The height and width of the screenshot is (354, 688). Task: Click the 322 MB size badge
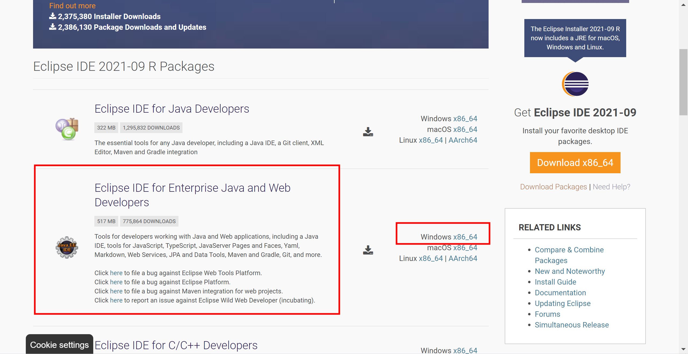tap(106, 128)
